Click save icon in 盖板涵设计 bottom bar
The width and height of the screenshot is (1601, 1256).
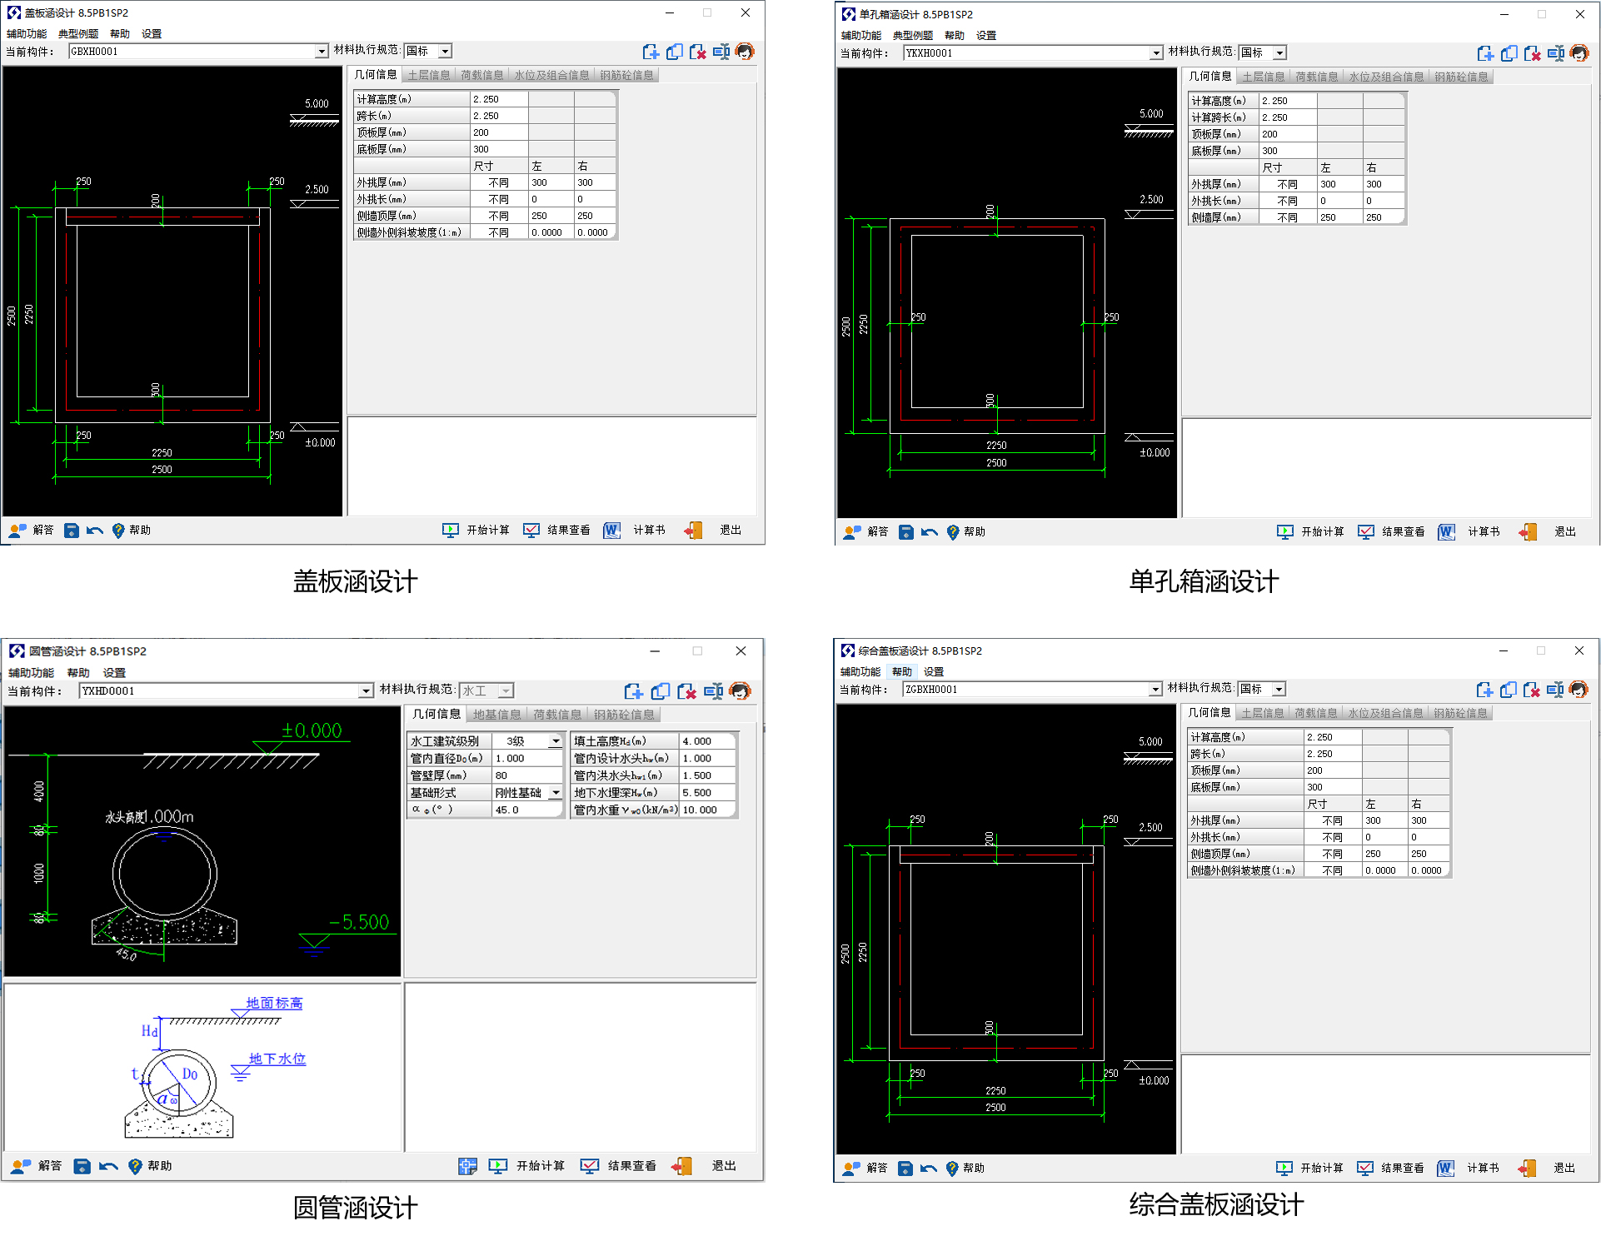[x=72, y=531]
